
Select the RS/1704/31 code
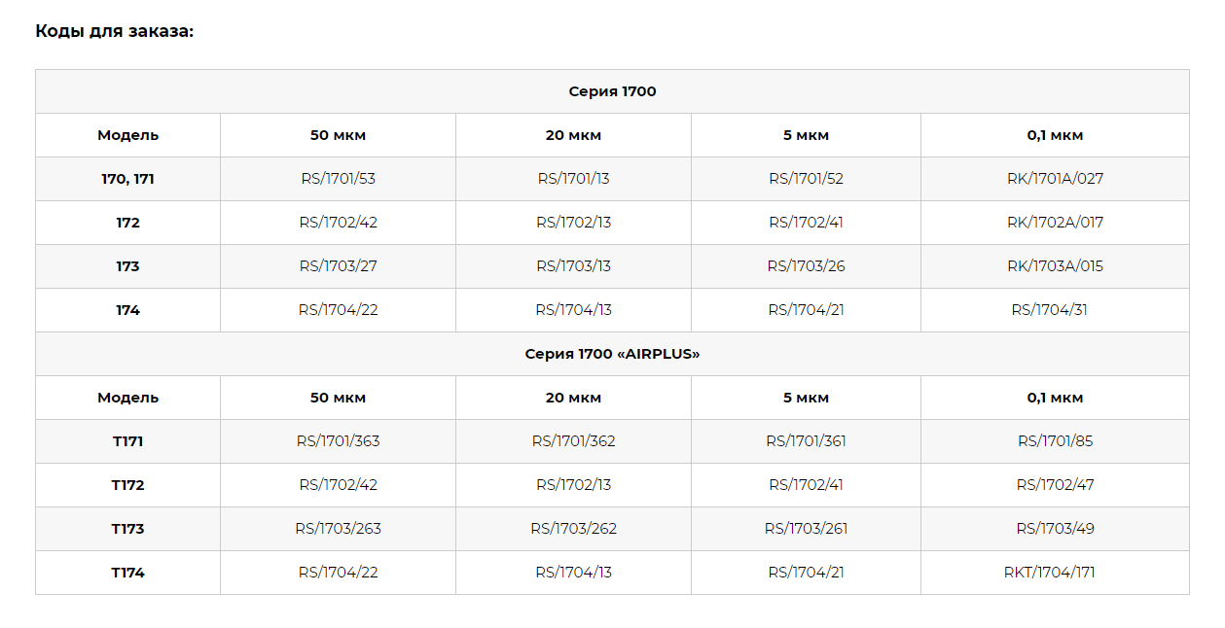coord(1049,310)
